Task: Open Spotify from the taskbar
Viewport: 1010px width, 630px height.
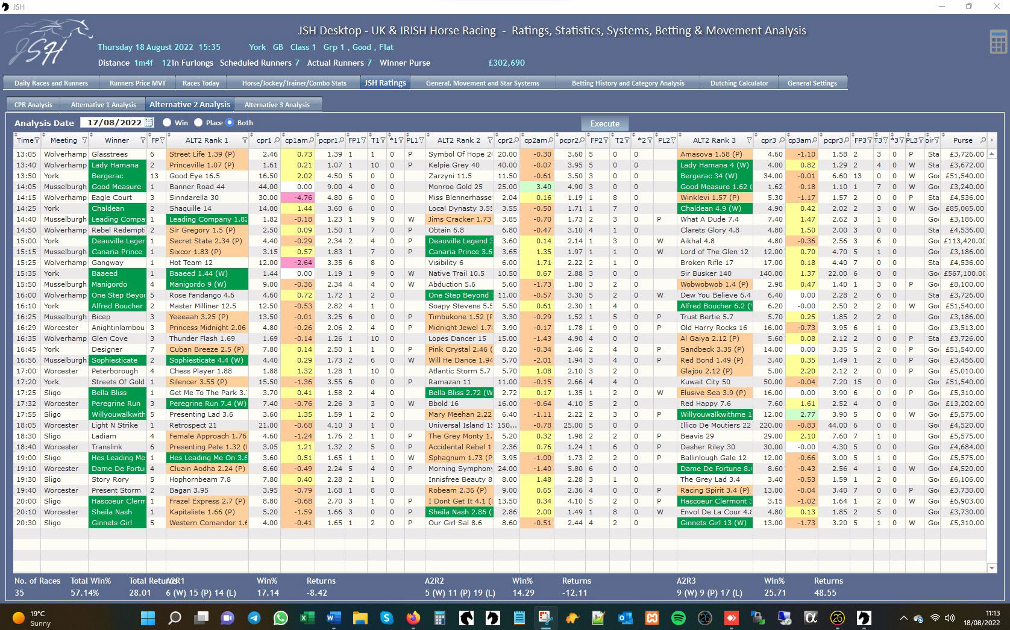Action: click(x=678, y=617)
